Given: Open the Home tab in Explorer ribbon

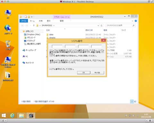Looking at the screenshot, I should point(32,21).
